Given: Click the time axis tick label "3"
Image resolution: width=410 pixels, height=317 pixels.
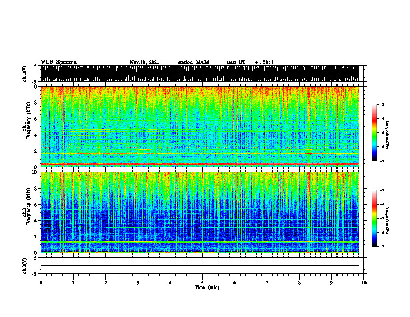Looking at the screenshot, I should pyautogui.click(x=138, y=283).
